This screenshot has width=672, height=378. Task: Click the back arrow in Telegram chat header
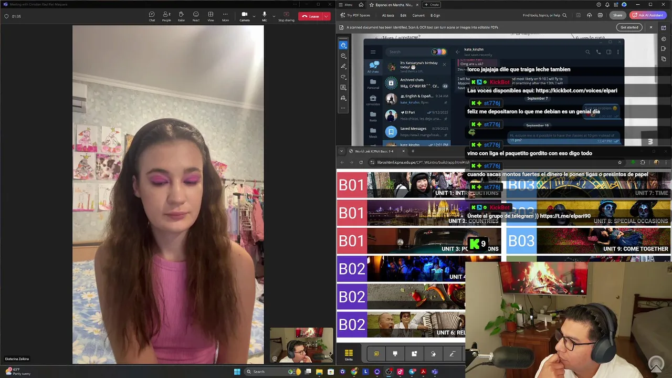(457, 51)
